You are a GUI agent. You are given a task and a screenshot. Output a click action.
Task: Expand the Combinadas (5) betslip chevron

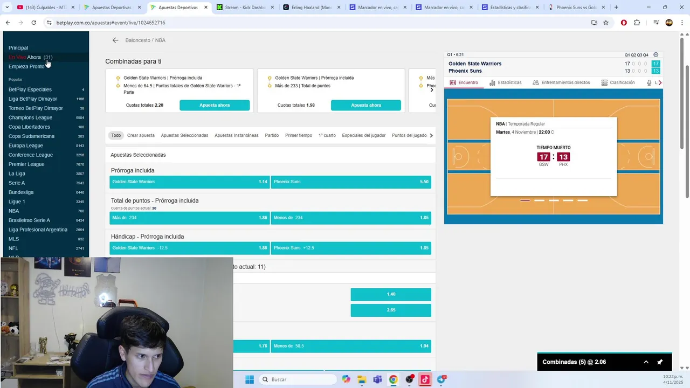[646, 362]
